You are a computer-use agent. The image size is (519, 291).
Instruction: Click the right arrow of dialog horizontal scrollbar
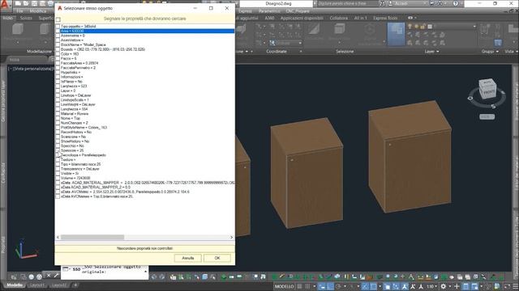(x=231, y=237)
